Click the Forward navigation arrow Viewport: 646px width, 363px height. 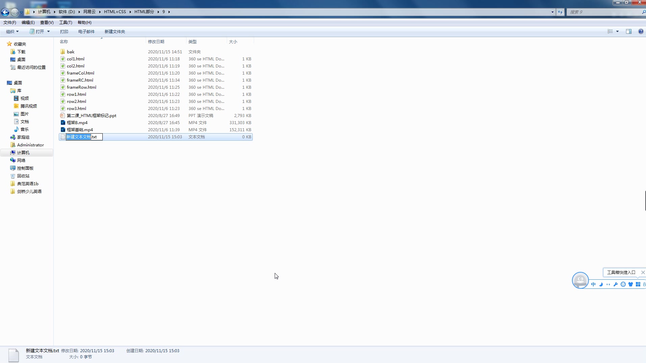click(x=15, y=12)
